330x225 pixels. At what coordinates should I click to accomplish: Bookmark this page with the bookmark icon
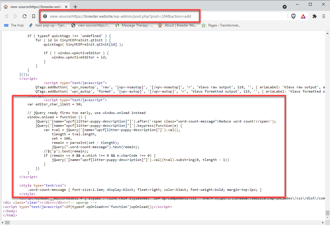[x=33, y=16]
